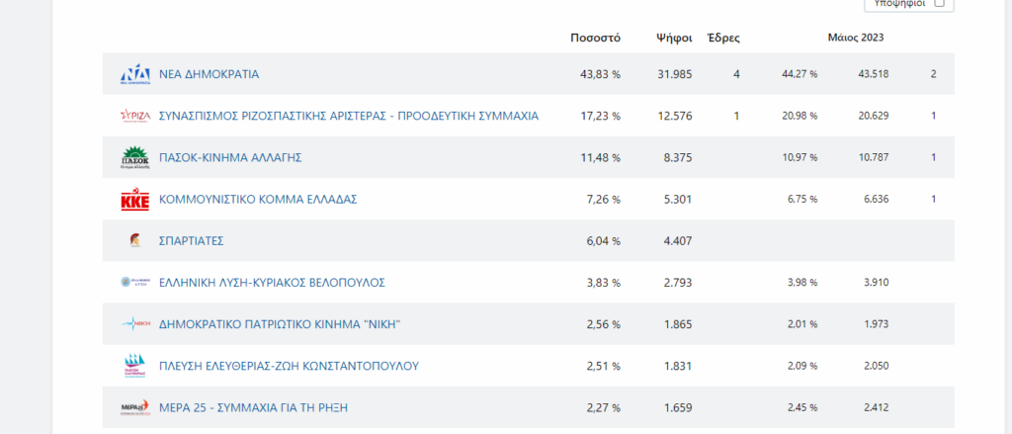Select the 1.831 votes value

(x=678, y=366)
